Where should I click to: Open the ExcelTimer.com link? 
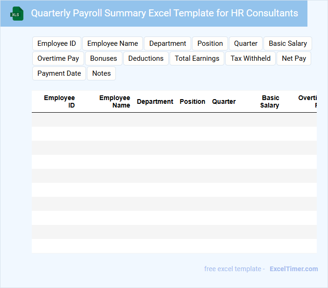click(293, 269)
